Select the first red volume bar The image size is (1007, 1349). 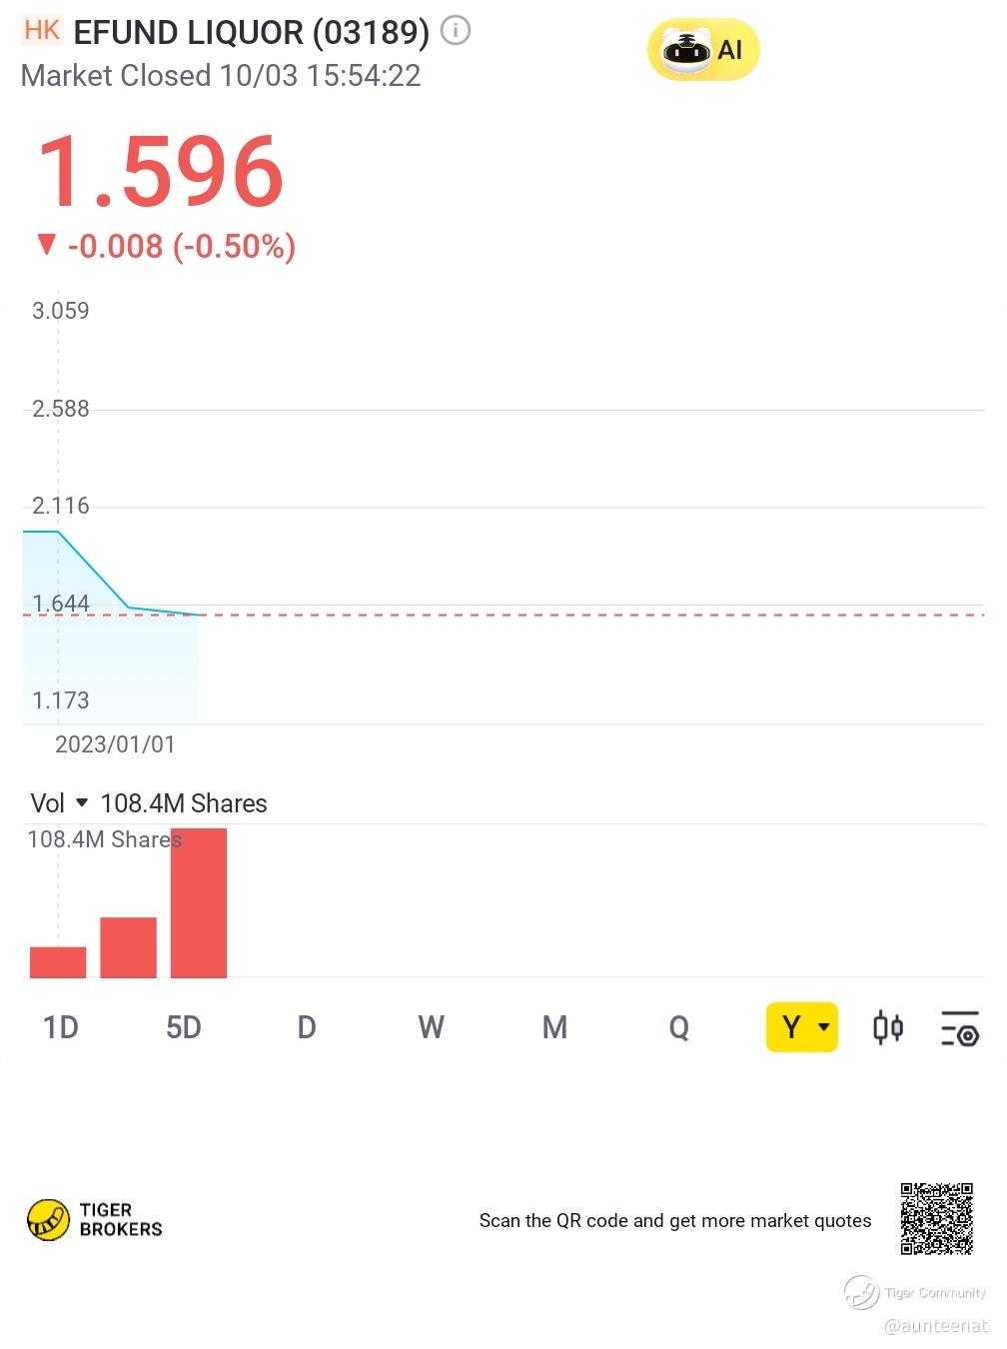coord(58,962)
